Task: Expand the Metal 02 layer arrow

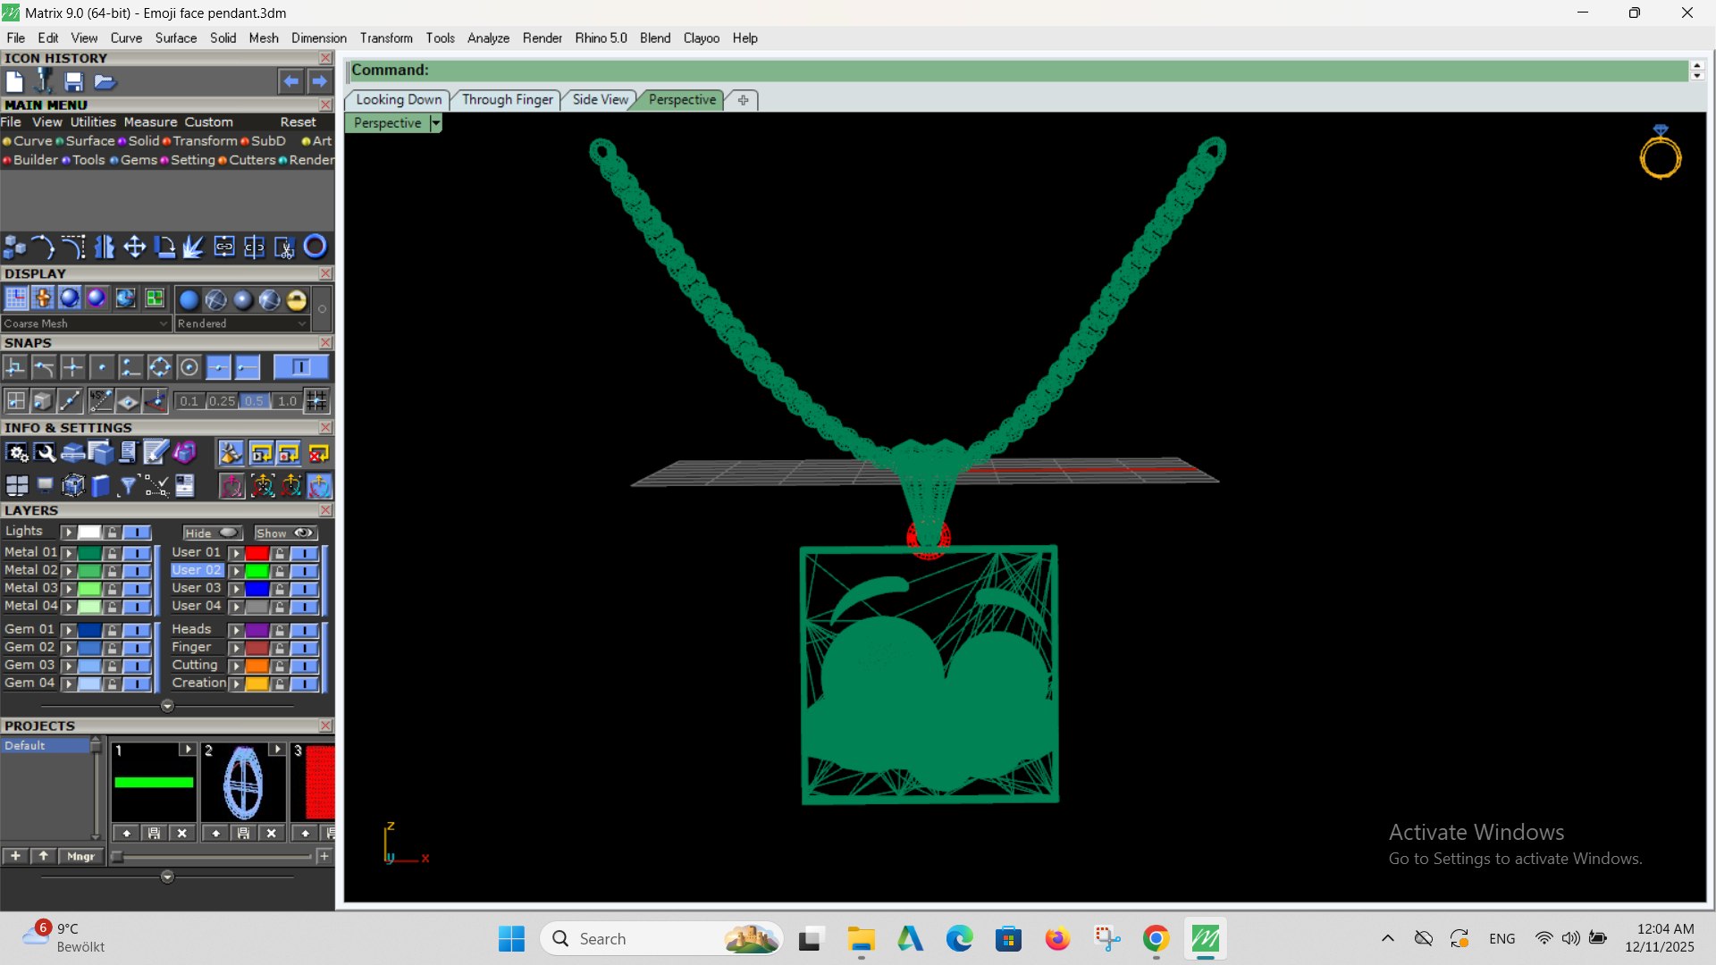Action: click(x=69, y=571)
